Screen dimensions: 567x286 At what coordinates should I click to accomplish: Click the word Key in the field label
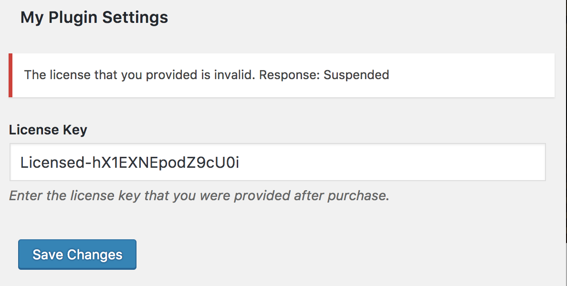(x=75, y=130)
